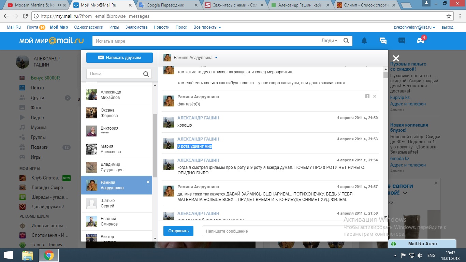Go back with the Chrome back arrow
Screen dimensions: 466x262
coord(6,16)
